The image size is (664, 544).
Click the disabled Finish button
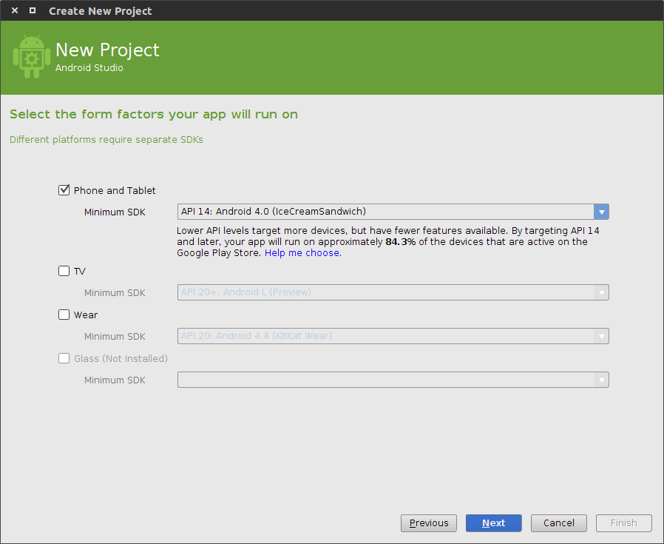624,523
